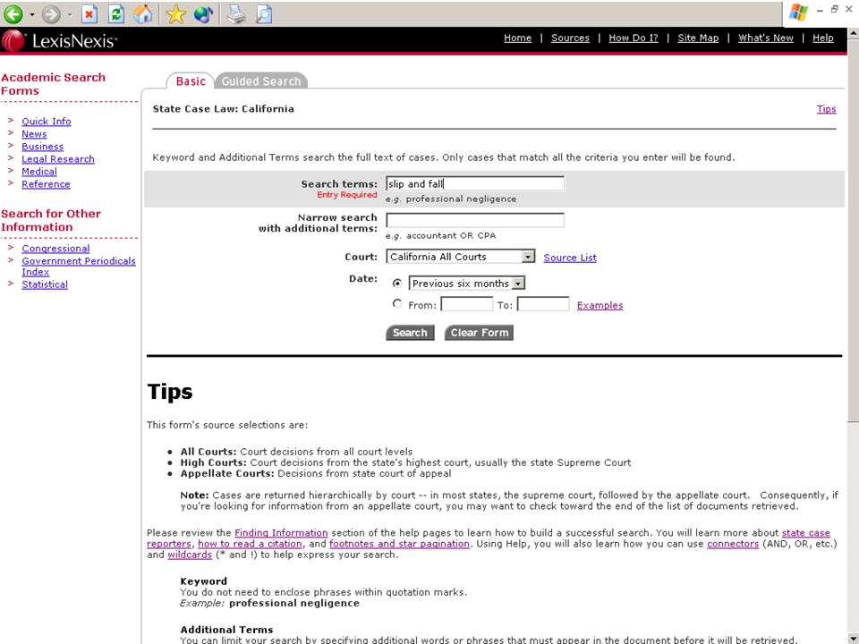
Task: Open Congressional in sidebar
Action: tap(55, 248)
